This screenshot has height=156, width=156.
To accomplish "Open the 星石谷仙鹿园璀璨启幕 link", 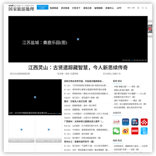I will [20, 74].
